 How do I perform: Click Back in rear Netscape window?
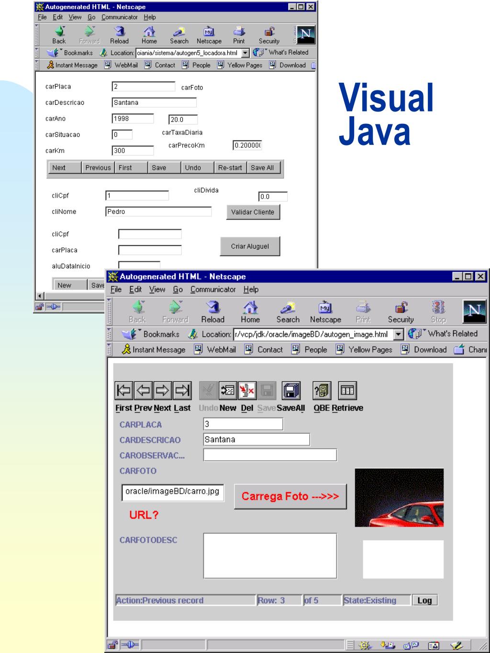click(x=59, y=35)
